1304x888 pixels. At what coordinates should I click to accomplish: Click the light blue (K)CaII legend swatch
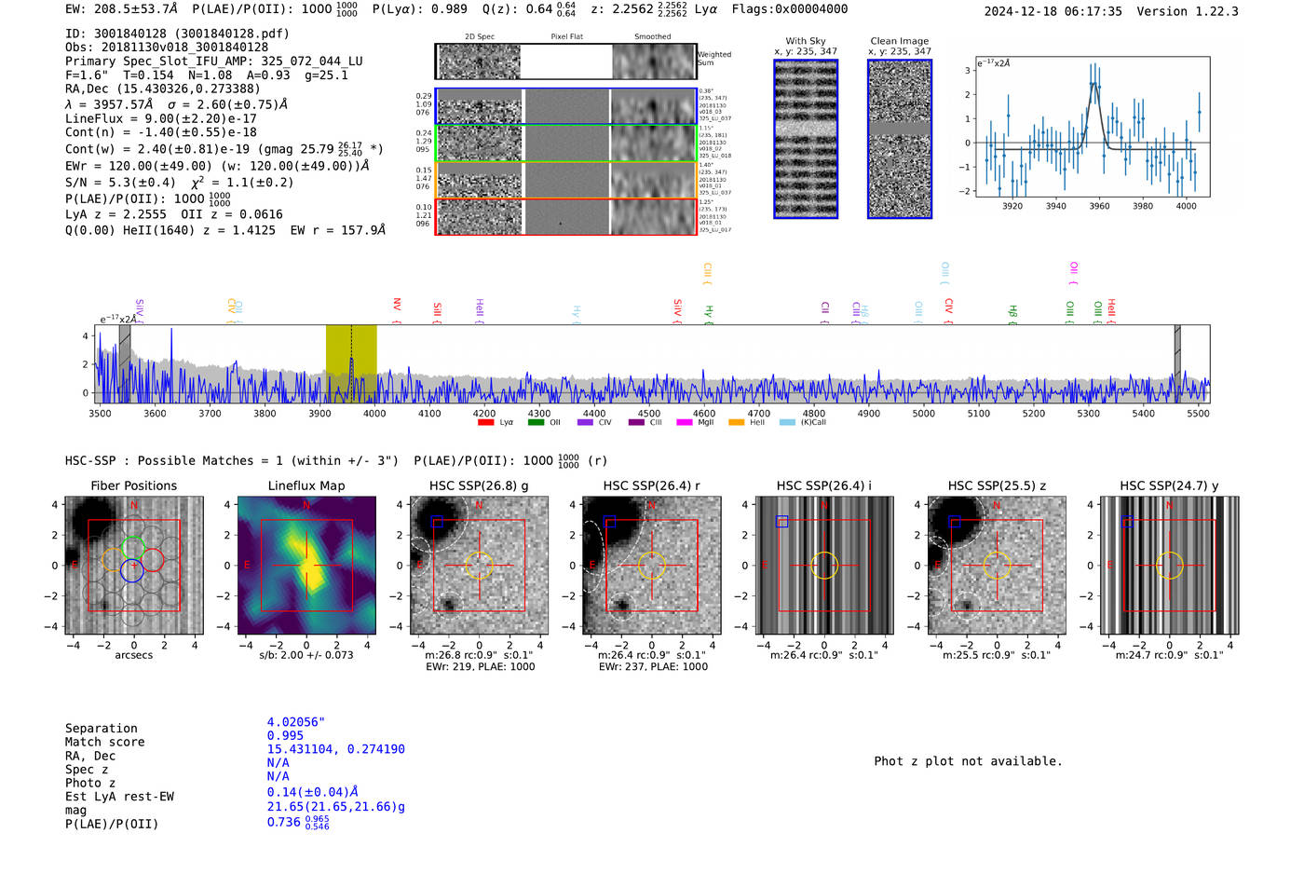(x=788, y=423)
